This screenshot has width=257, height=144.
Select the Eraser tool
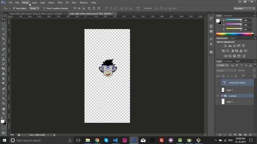pyautogui.click(x=4, y=69)
